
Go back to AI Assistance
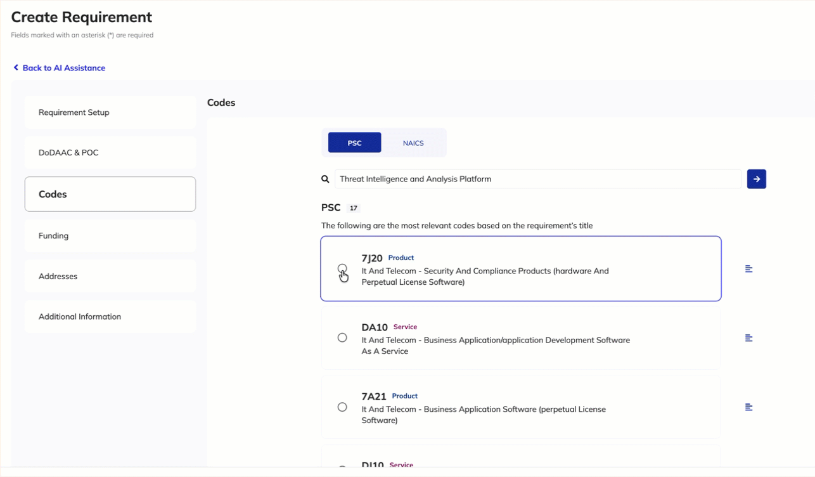[x=64, y=68]
